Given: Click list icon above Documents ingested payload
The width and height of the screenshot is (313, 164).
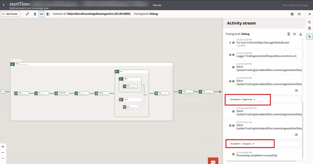Looking at the screenshot, I should (x=296, y=91).
